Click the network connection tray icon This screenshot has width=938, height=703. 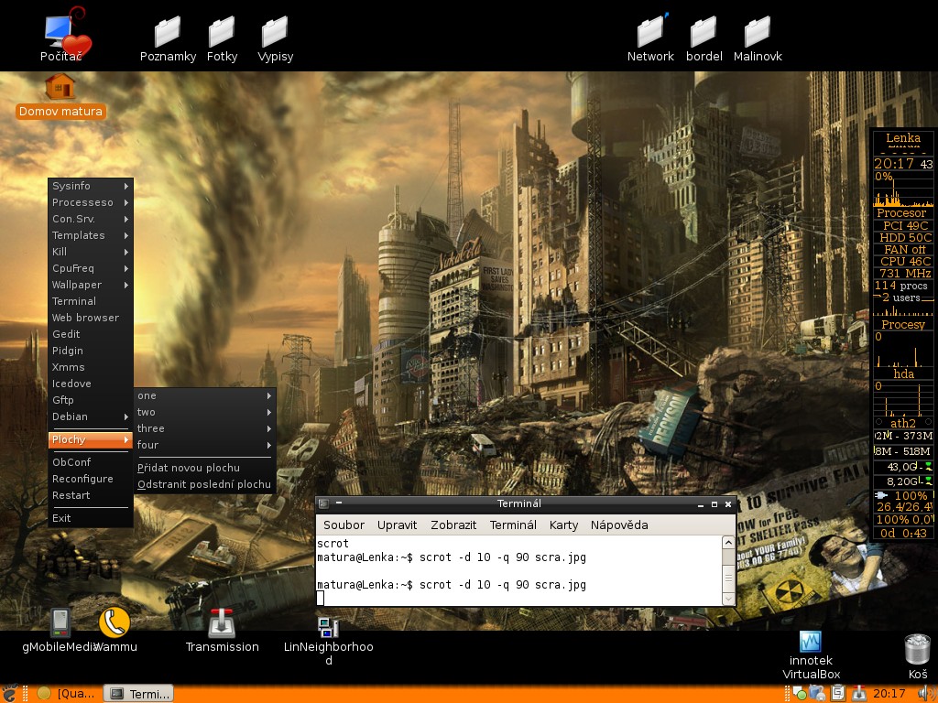click(x=818, y=694)
